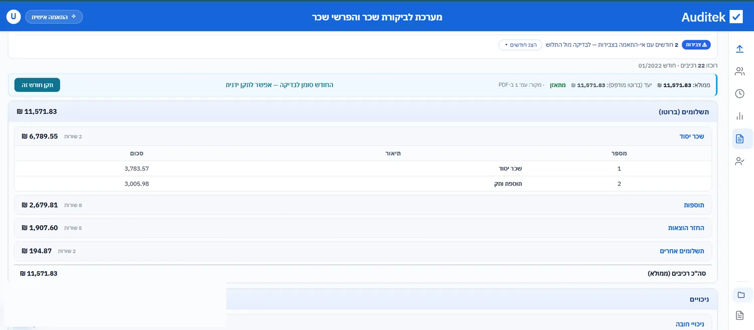The width and height of the screenshot is (754, 330).
Task: Select the highlighted document sidebar icon
Action: [x=742, y=139]
